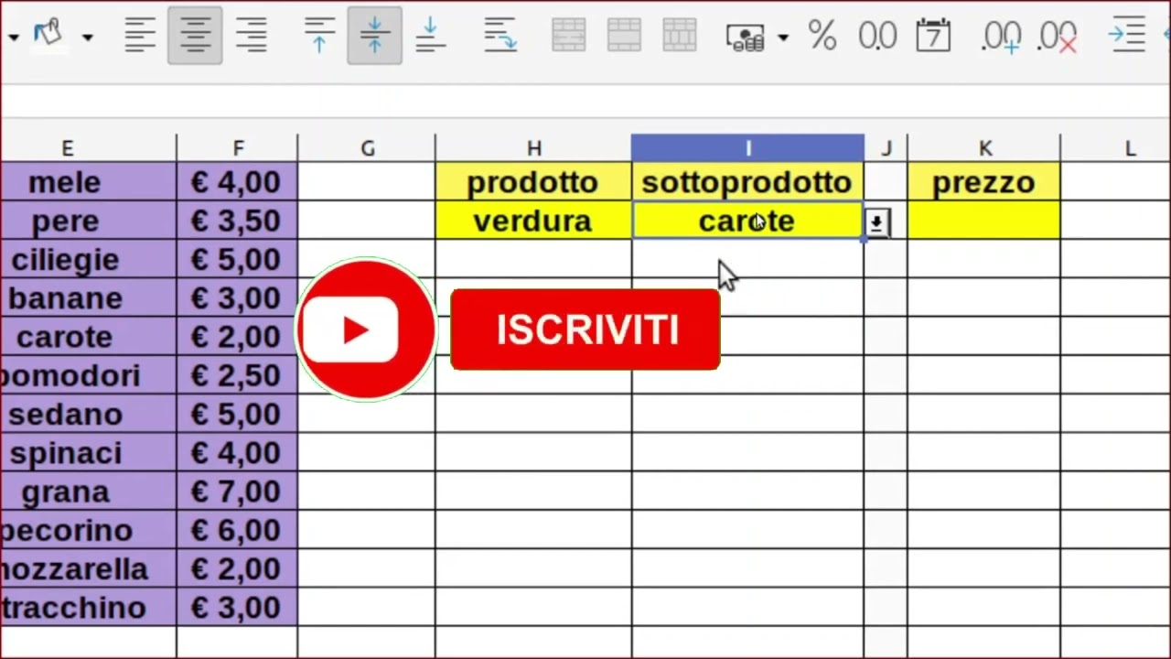Click the Merge Cells icon

624,36
